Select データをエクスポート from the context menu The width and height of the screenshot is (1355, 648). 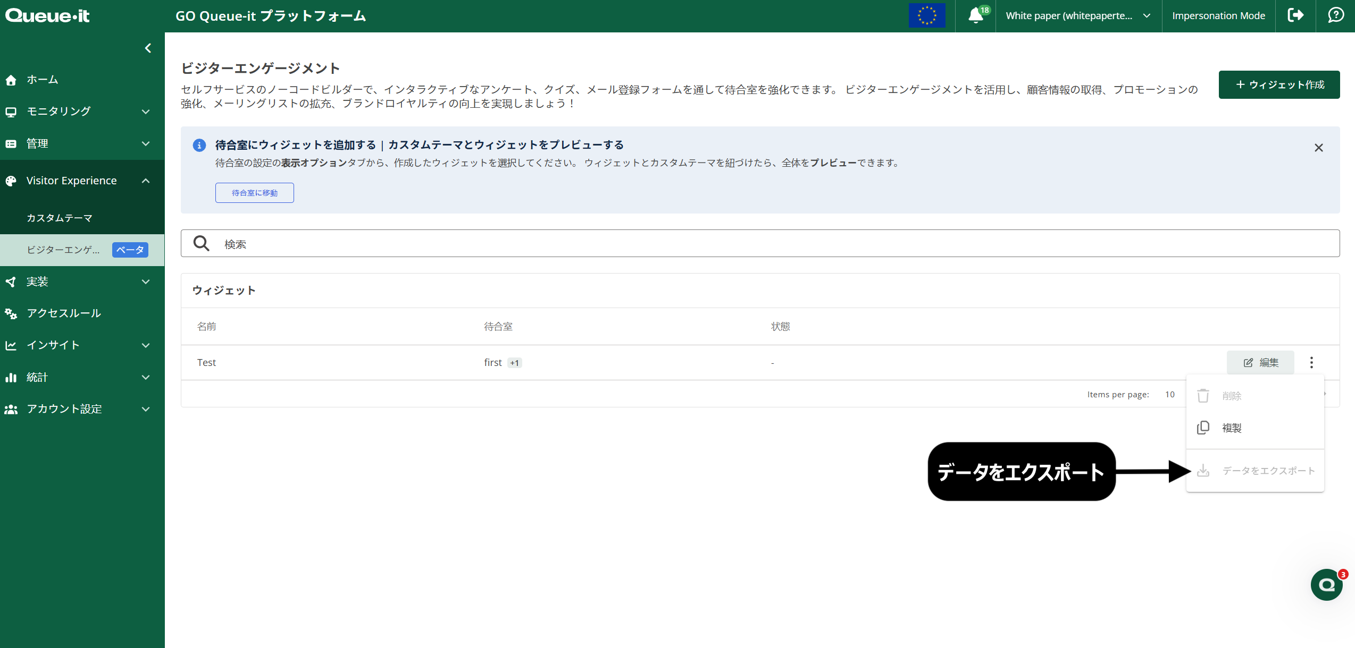[1268, 471]
